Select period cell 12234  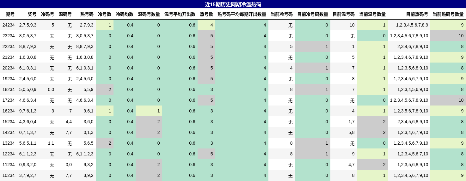tap(9, 154)
